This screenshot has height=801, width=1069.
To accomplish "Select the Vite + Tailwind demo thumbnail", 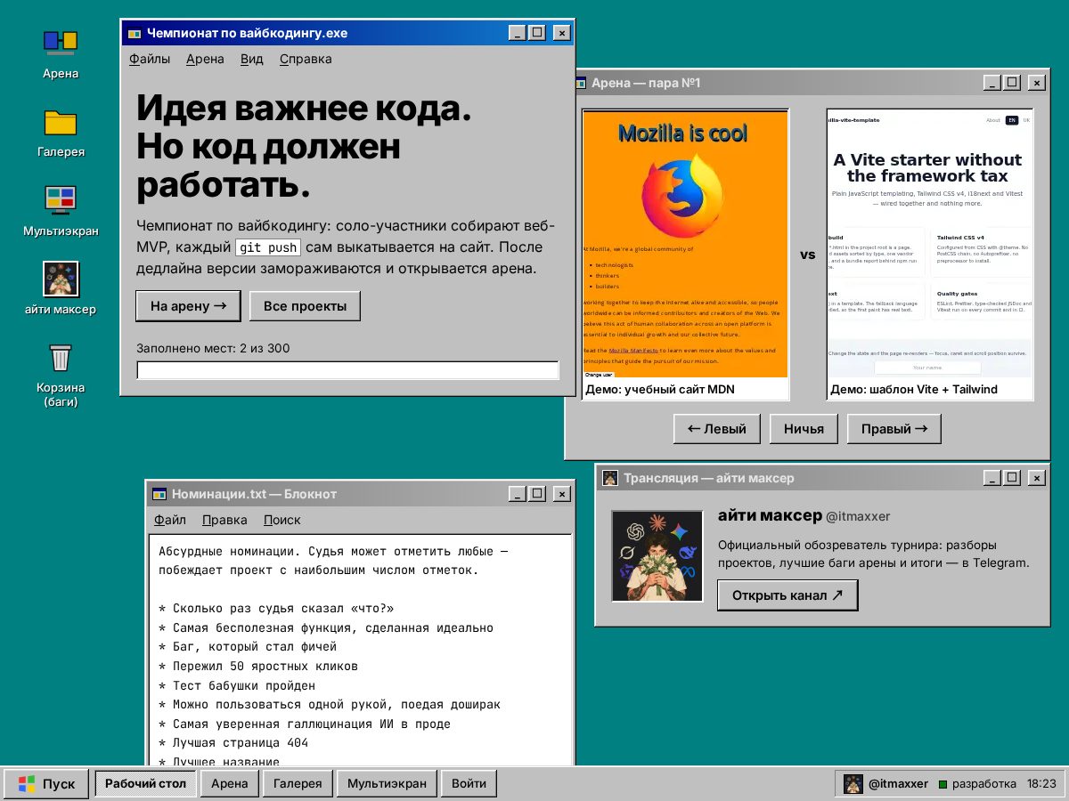I will click(x=930, y=254).
